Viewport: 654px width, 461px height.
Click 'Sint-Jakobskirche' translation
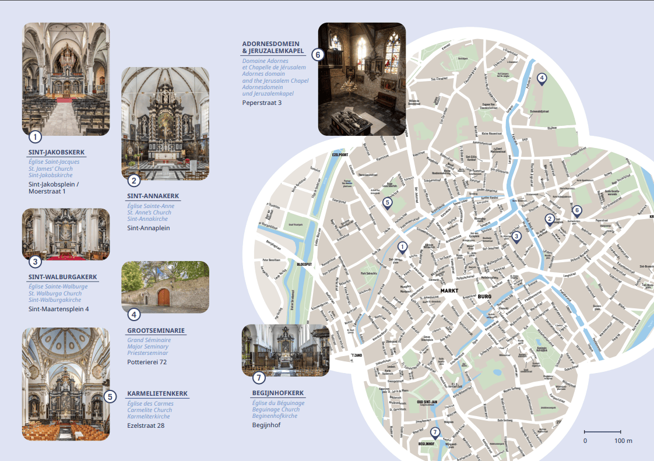(x=51, y=175)
